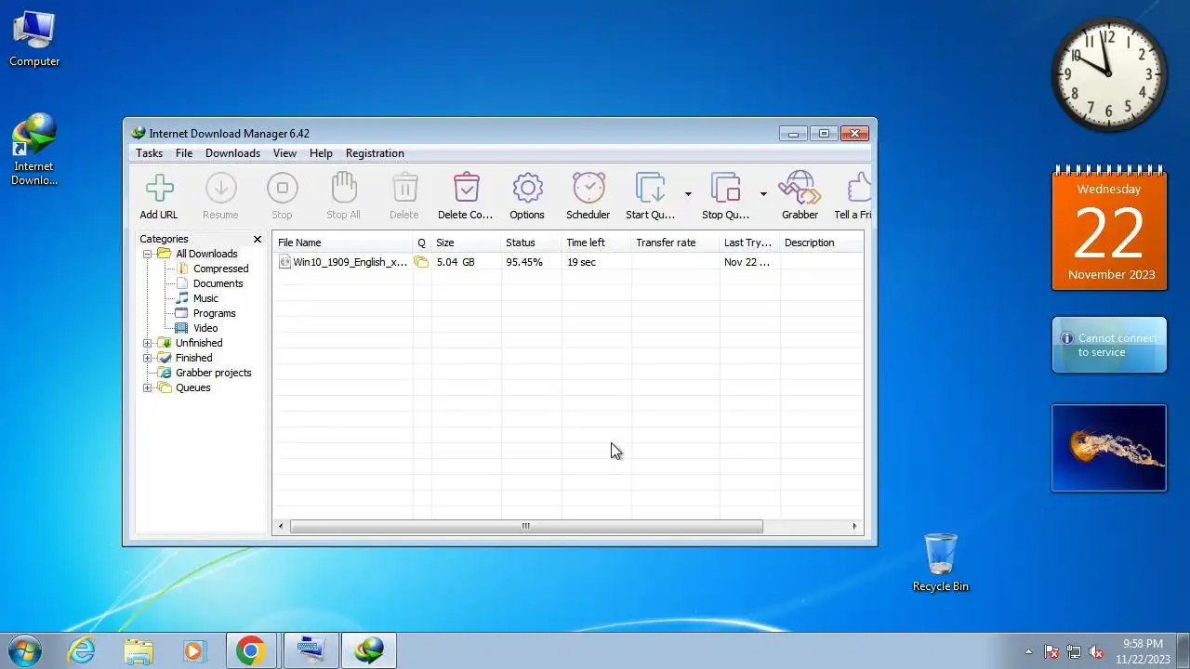Select the Queues category
1190x669 pixels.
pos(192,387)
